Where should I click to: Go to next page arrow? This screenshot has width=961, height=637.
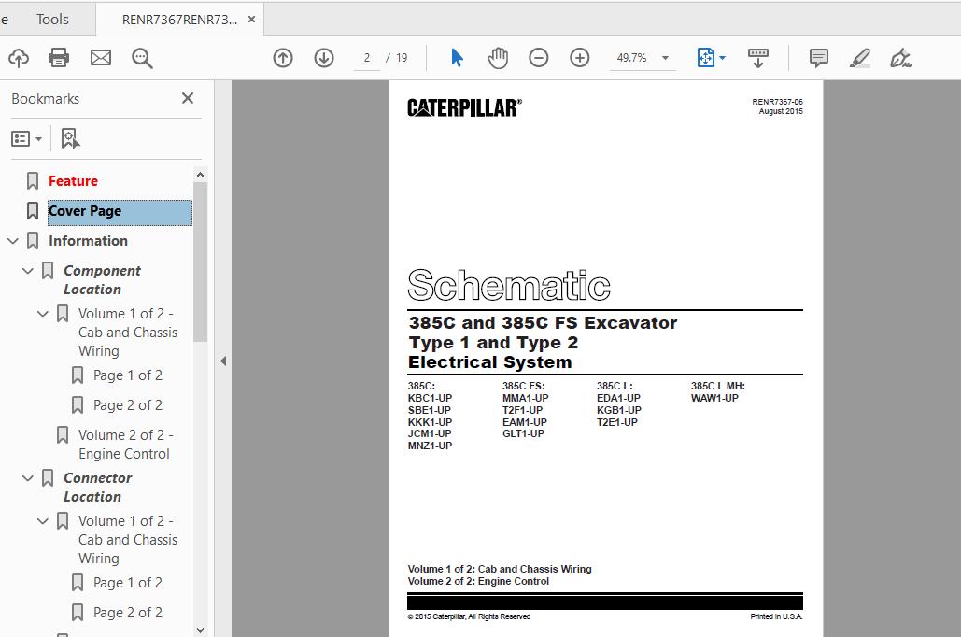tap(323, 58)
